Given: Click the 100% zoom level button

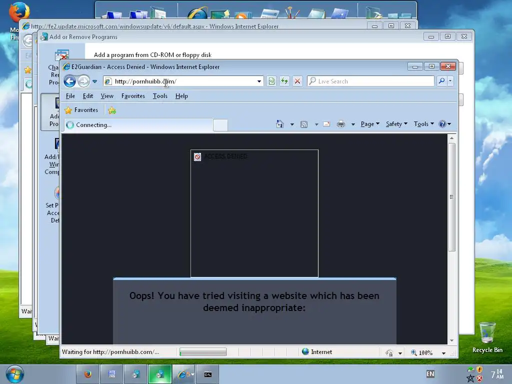Looking at the screenshot, I should (421, 352).
